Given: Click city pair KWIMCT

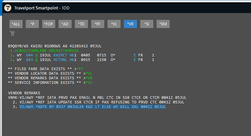Looking at the screenshot, I should pos(60,55).
